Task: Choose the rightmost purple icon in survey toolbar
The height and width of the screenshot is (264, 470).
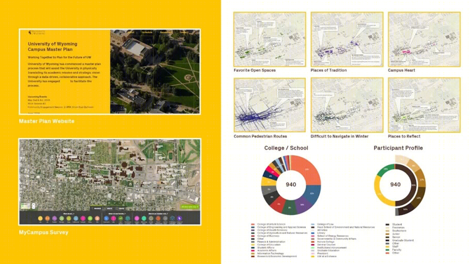Action: click(x=180, y=218)
